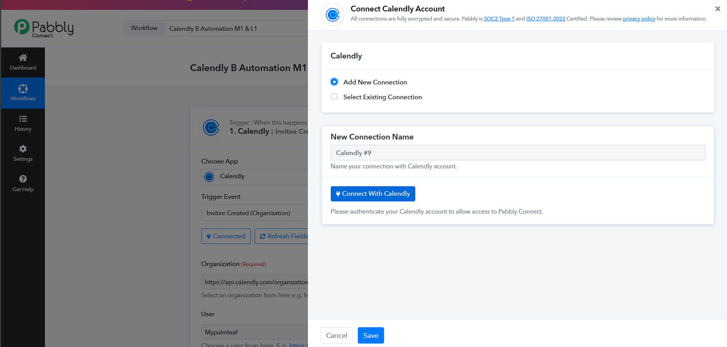Click the Pabbly Connect logo
The height and width of the screenshot is (347, 727).
[44, 28]
